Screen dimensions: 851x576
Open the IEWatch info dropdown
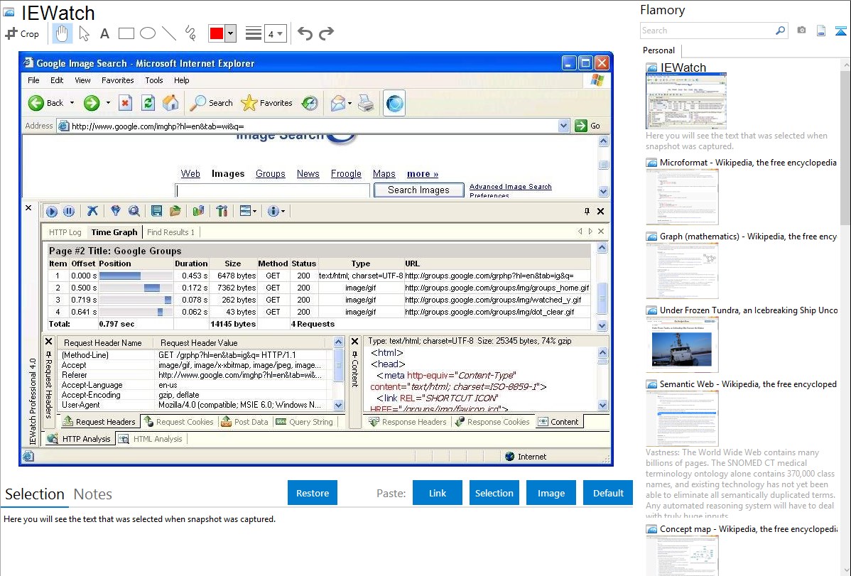(276, 211)
